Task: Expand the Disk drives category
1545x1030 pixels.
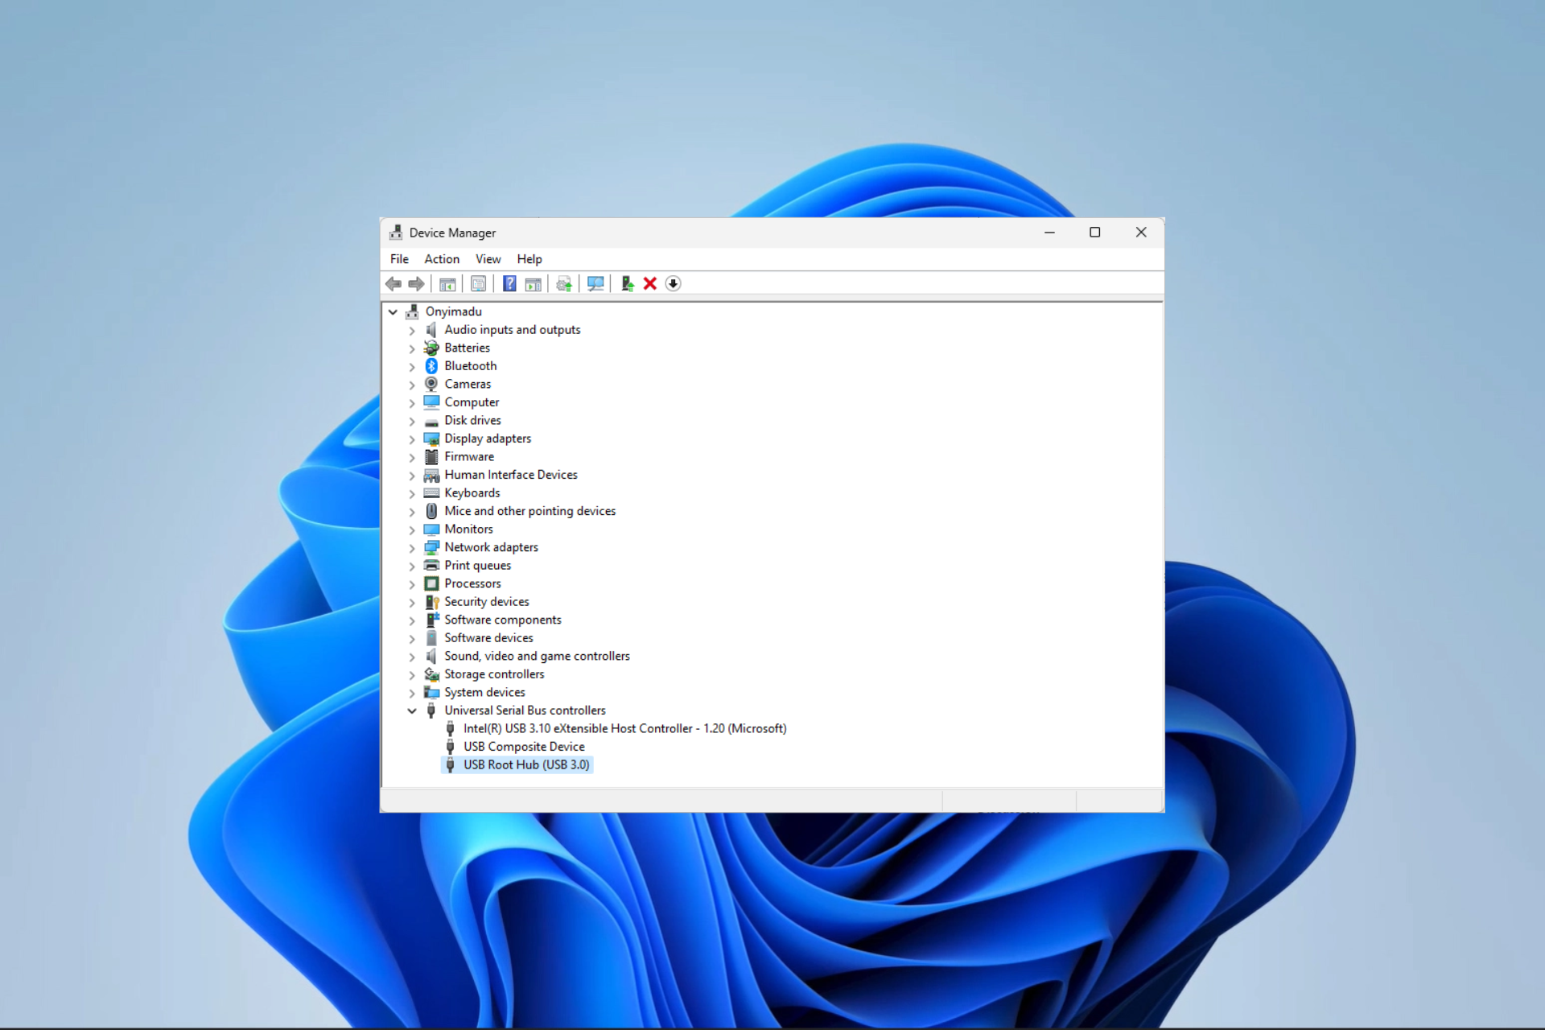Action: click(412, 421)
